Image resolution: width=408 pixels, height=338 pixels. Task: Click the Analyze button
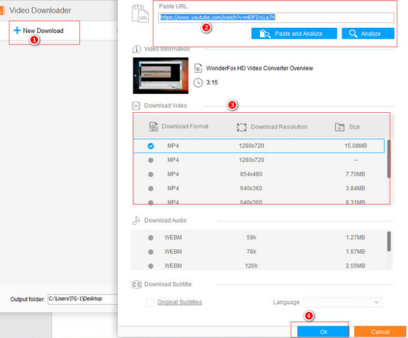coord(368,34)
